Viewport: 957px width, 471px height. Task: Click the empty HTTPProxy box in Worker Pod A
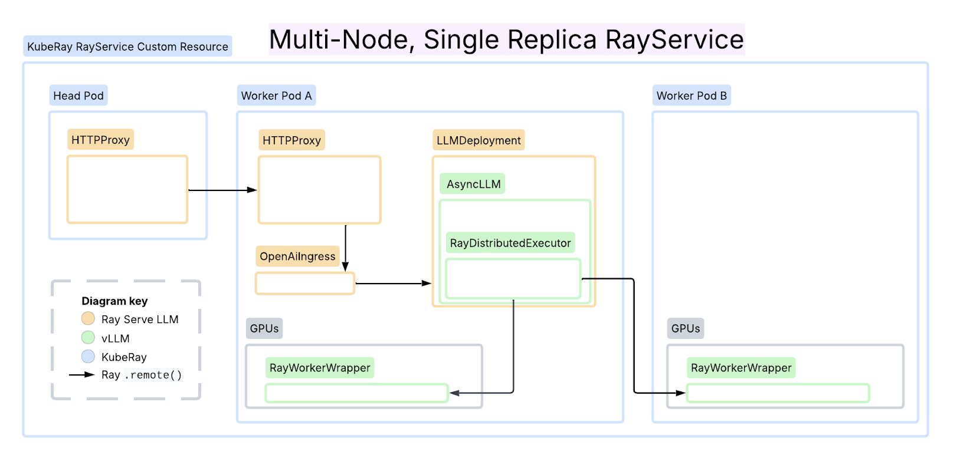[320, 190]
